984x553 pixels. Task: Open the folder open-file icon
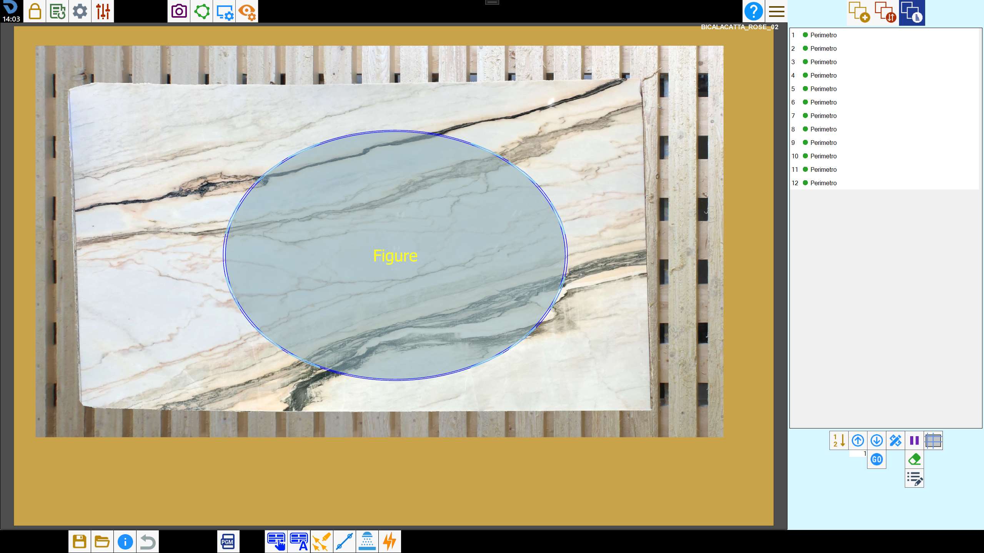pos(102,541)
